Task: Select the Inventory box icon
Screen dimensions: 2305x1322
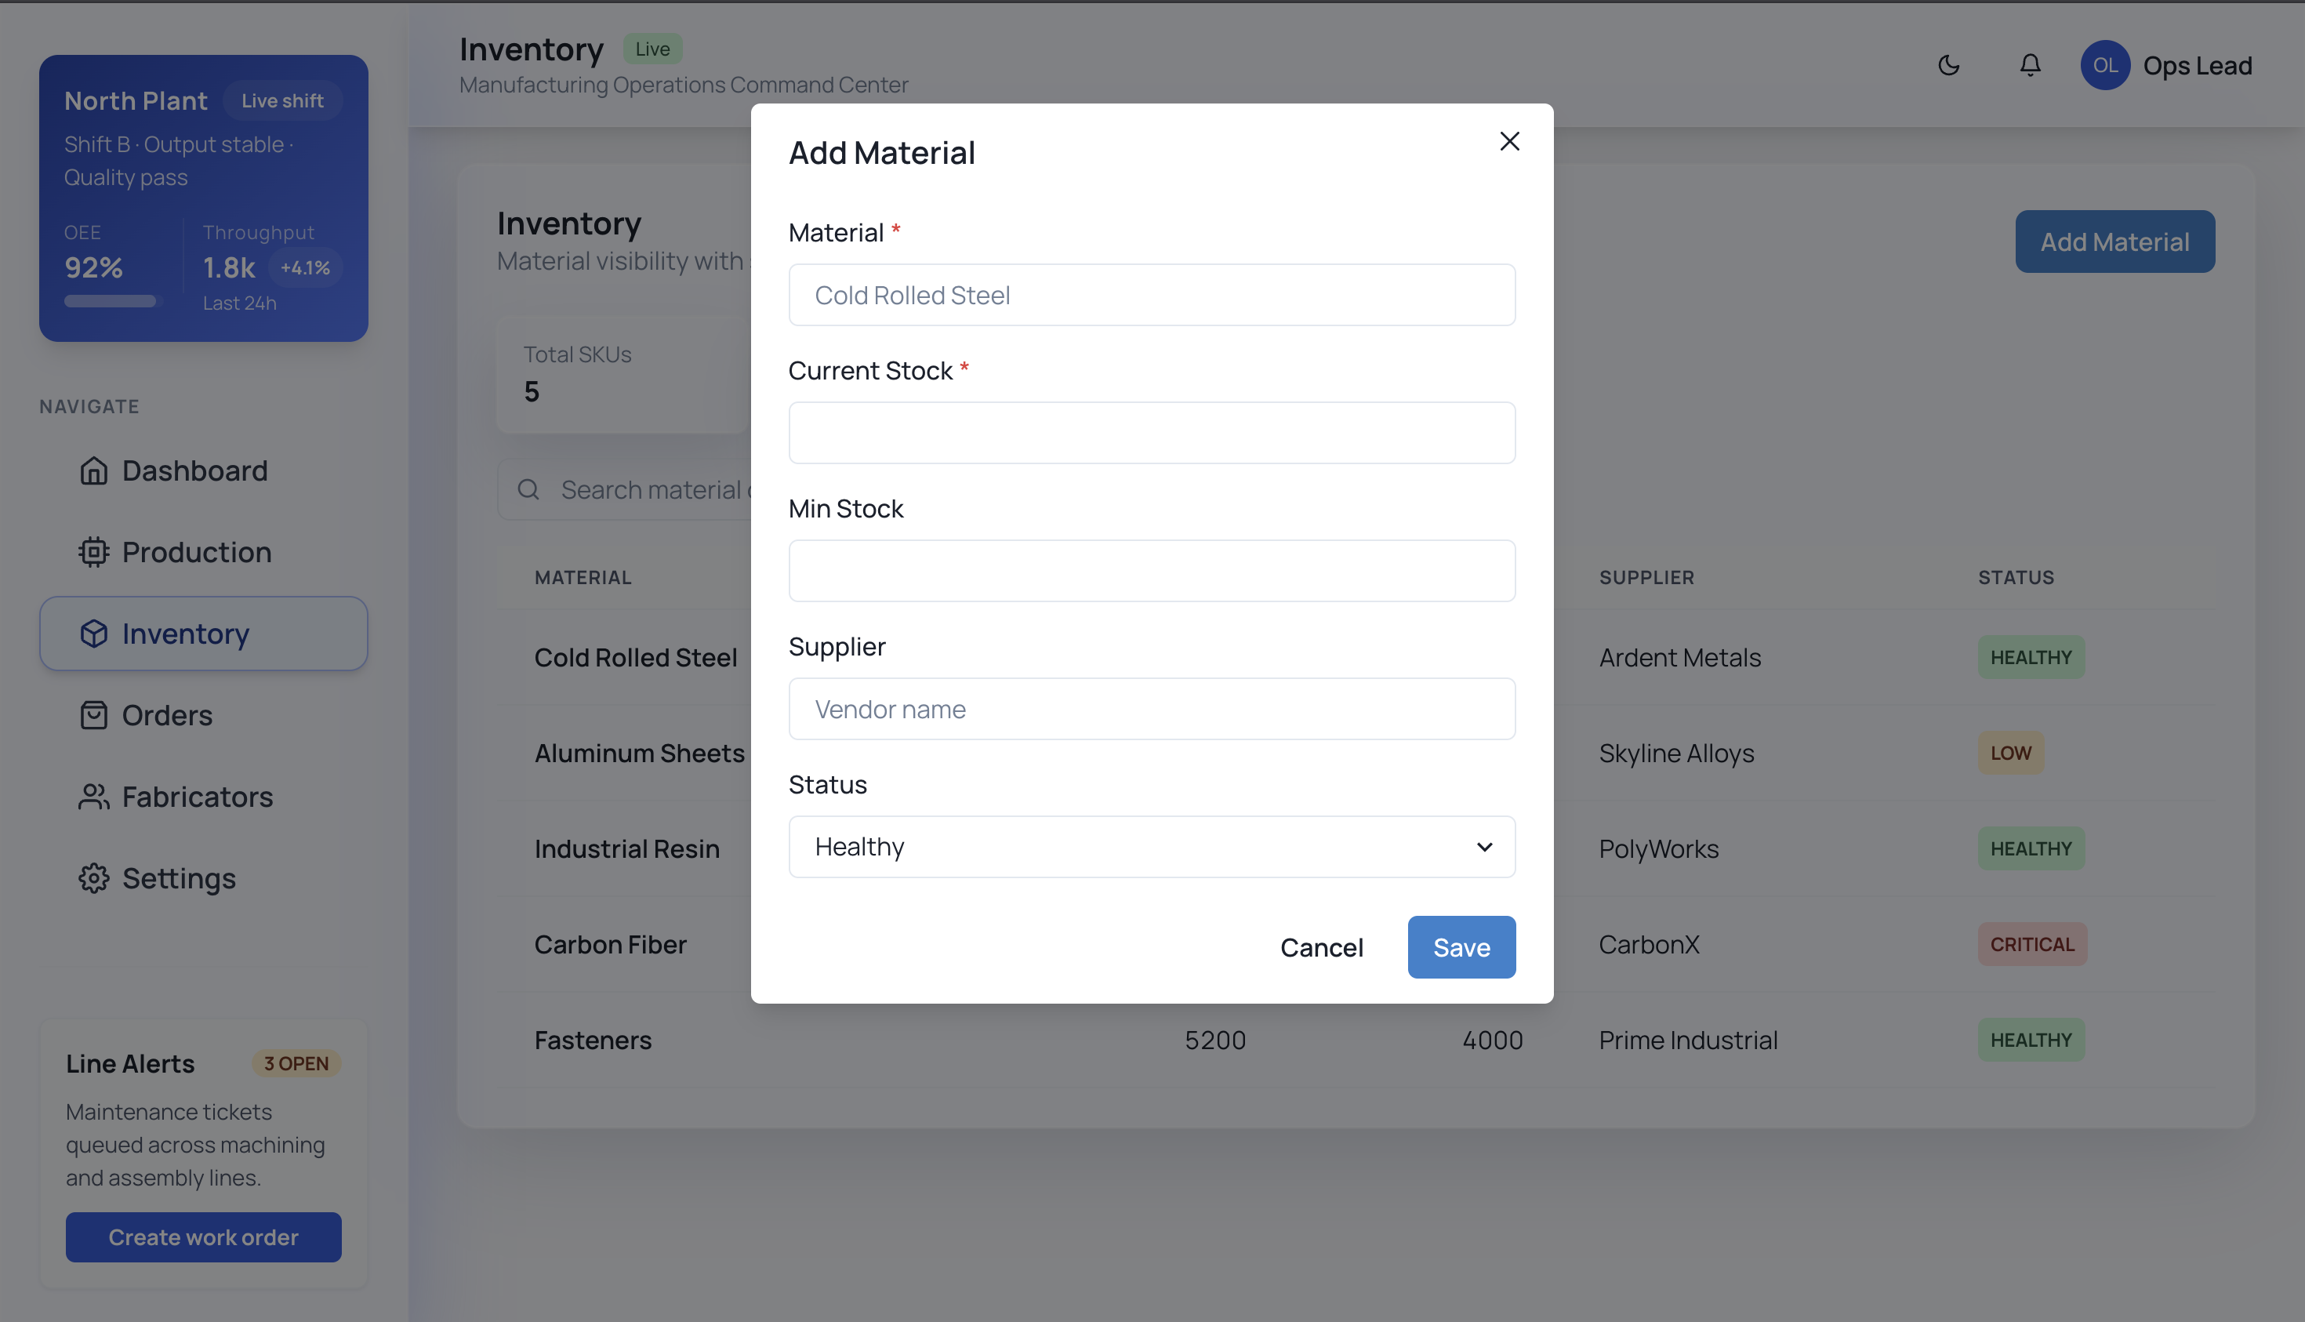Action: pyautogui.click(x=94, y=633)
